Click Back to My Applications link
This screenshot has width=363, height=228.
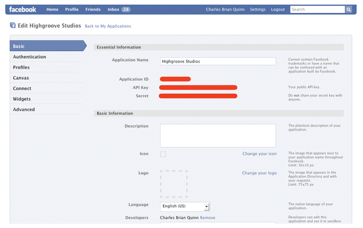click(108, 26)
